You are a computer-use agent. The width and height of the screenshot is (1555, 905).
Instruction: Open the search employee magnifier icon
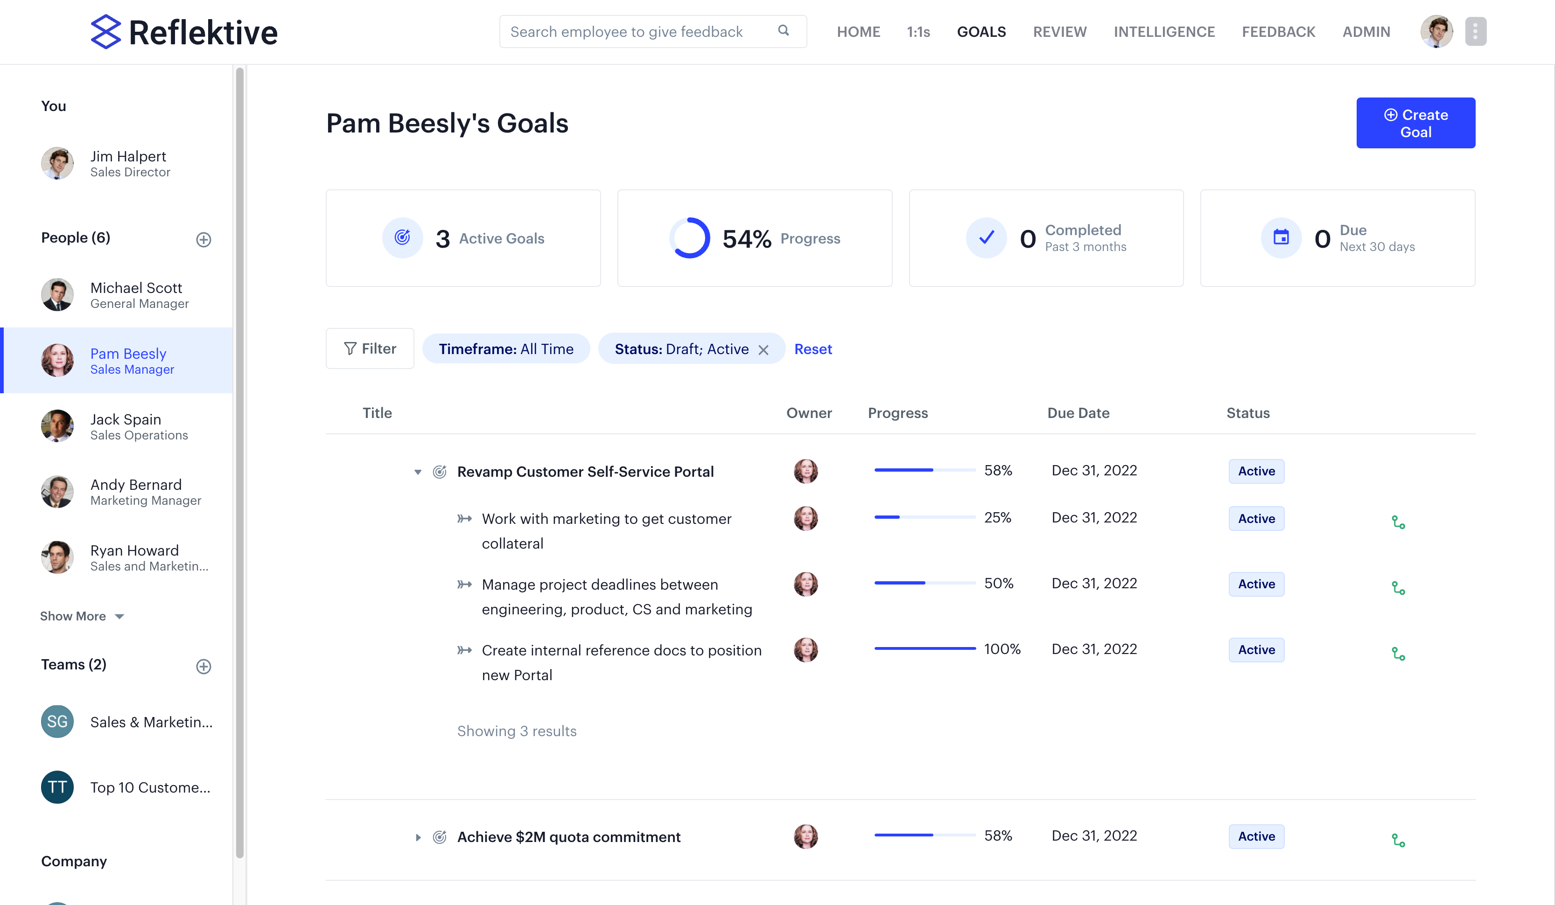[783, 30]
